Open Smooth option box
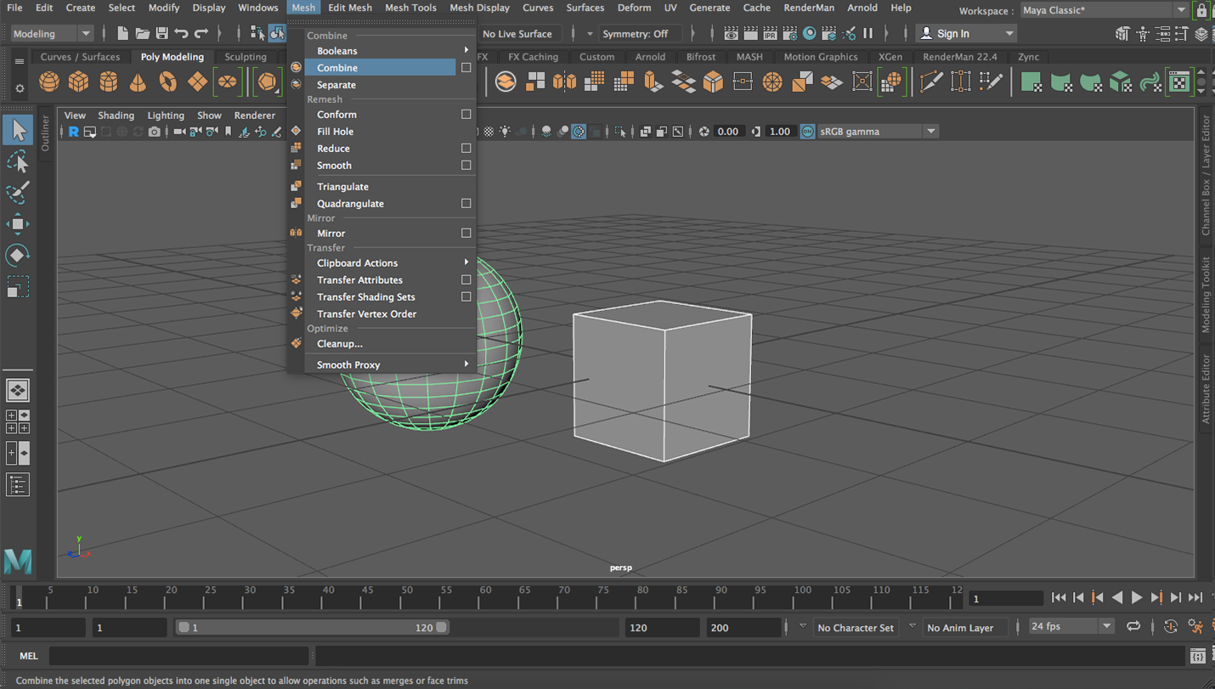1215x689 pixels. [x=466, y=166]
